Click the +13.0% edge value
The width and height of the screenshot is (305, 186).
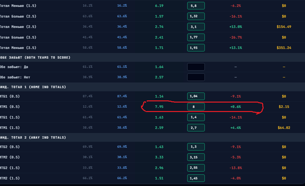coord(236,27)
